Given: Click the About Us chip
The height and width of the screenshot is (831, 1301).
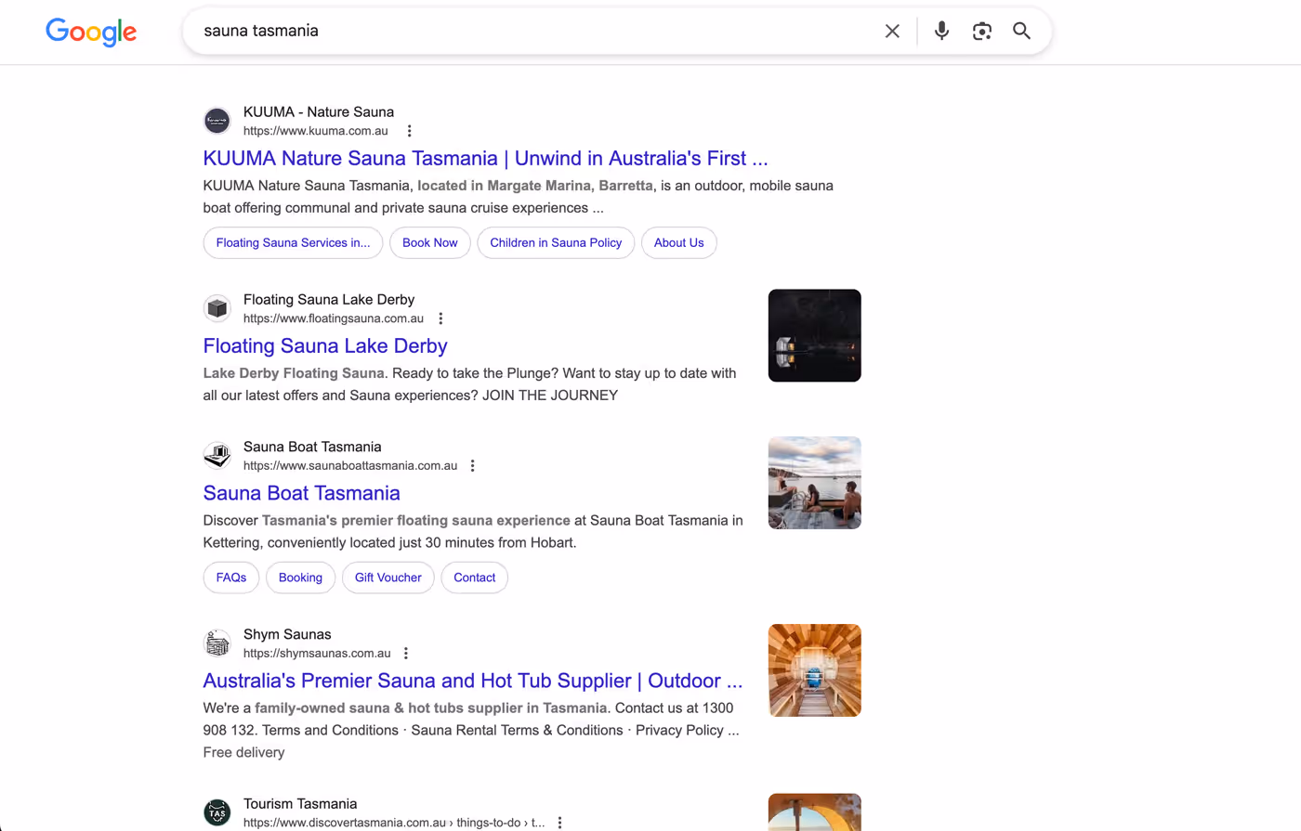Looking at the screenshot, I should point(678,242).
